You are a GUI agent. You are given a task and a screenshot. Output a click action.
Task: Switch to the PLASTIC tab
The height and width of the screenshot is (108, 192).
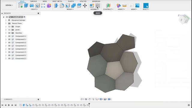tap(71, 1)
